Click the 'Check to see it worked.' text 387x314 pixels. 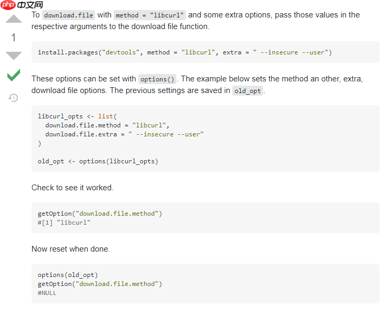(x=72, y=188)
